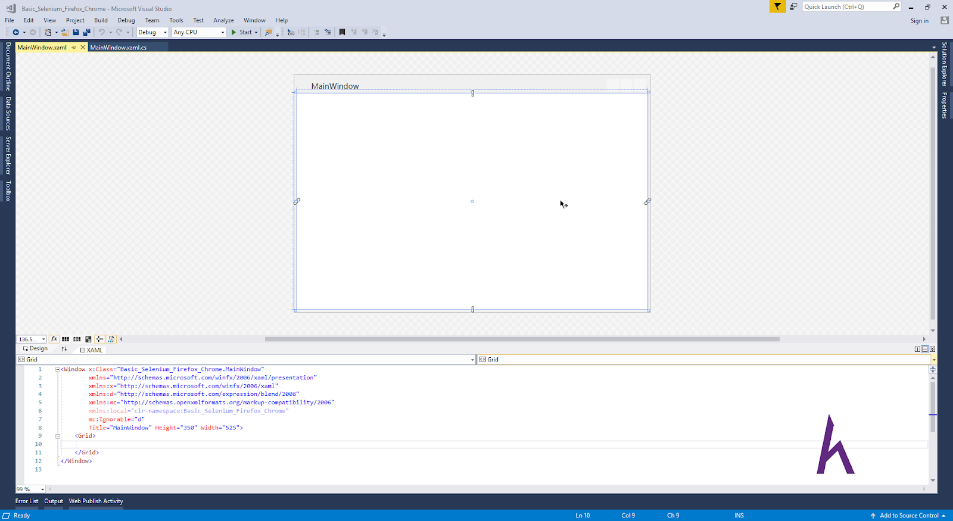Toggle a bookmark with the bookmark icon
This screenshot has height=521, width=953.
342,32
